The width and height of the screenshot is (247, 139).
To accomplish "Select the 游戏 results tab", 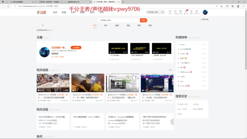I will point(150,26).
